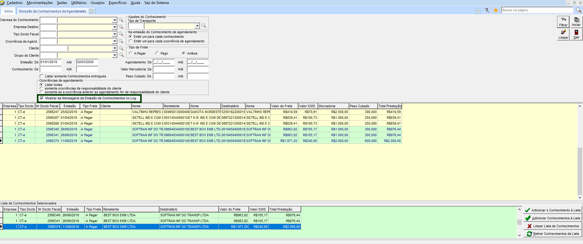Click the pin icon in tab bar
This screenshot has width=583, height=244.
click(487, 10)
